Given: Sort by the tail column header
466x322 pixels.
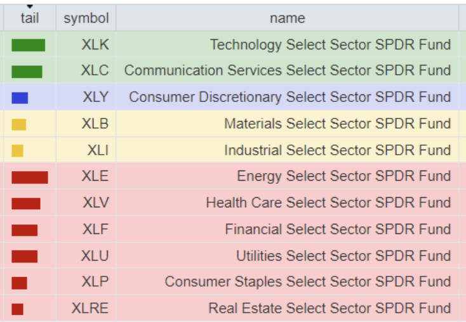Looking at the screenshot, I should tap(29, 18).
